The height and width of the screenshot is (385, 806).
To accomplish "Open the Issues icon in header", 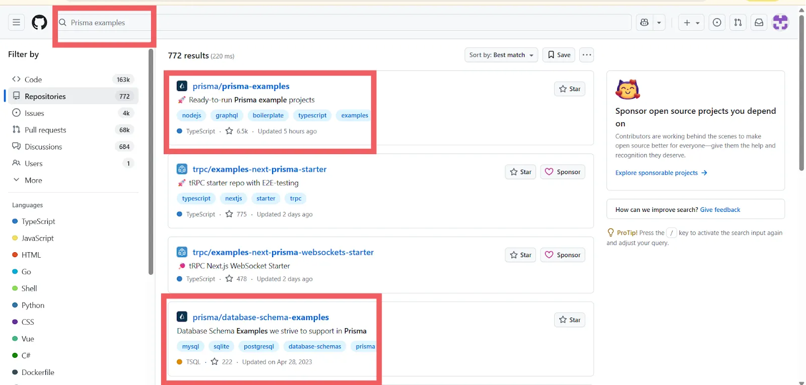I will (x=717, y=22).
